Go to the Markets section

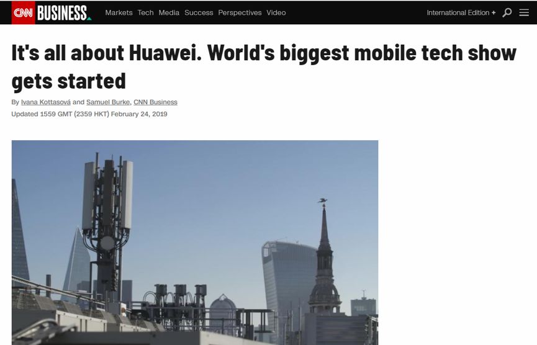[x=119, y=12]
